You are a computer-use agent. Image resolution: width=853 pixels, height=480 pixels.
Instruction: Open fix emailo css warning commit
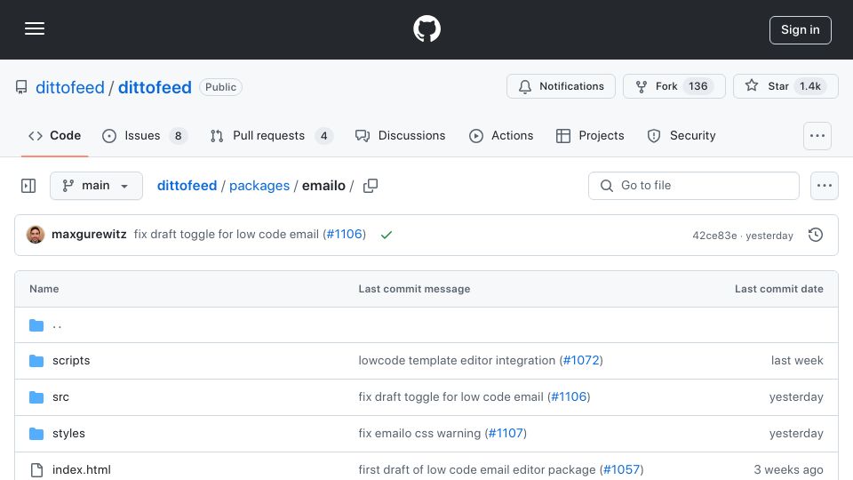tap(419, 433)
